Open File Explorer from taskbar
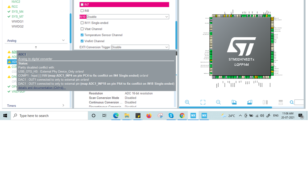308x173 pixels. coord(127,116)
